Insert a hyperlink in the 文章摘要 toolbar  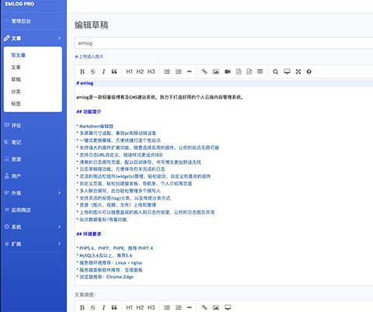pos(204,307)
